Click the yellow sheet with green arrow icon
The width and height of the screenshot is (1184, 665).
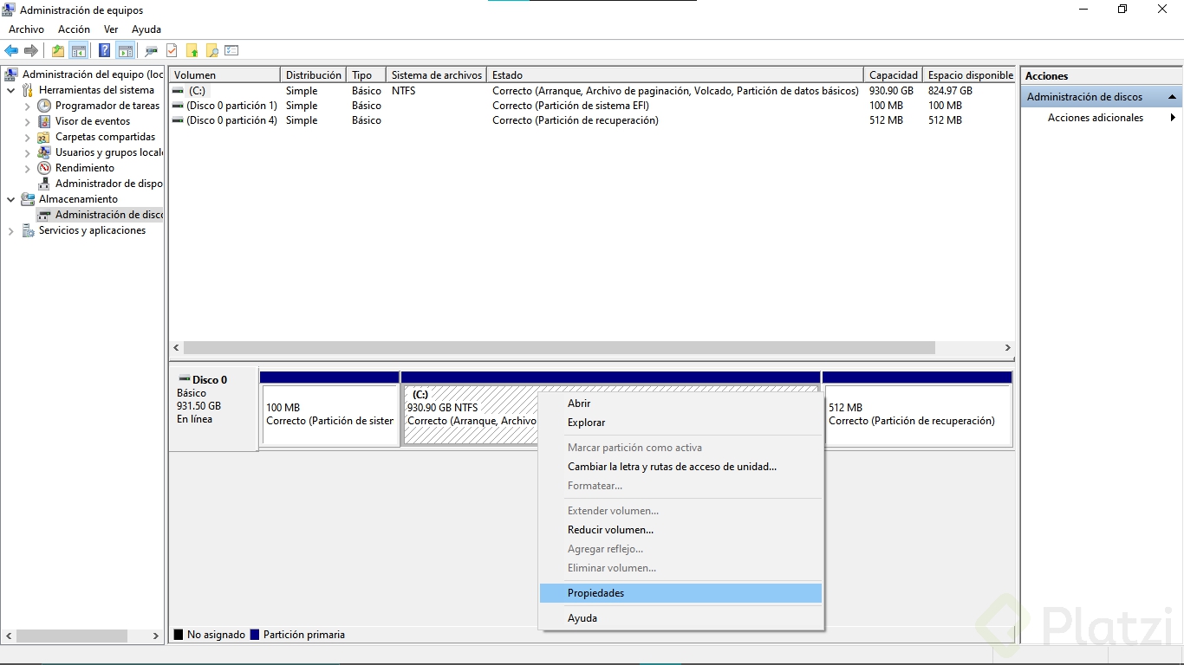[192, 50]
